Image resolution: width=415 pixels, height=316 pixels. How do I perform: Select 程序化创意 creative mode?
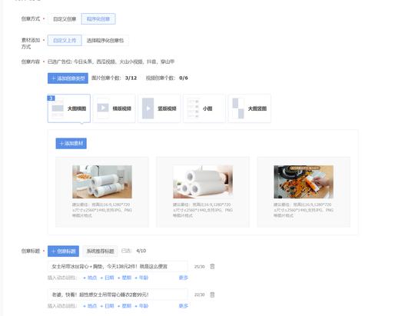(98, 18)
